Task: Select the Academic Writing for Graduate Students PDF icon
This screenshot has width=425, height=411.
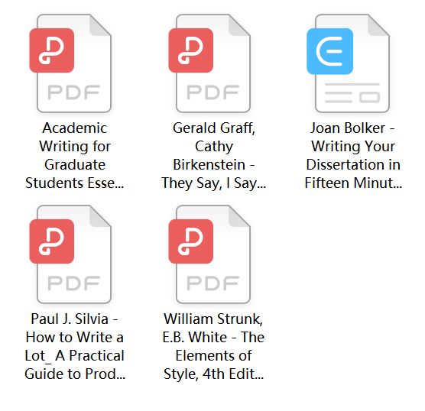Action: tap(70, 63)
